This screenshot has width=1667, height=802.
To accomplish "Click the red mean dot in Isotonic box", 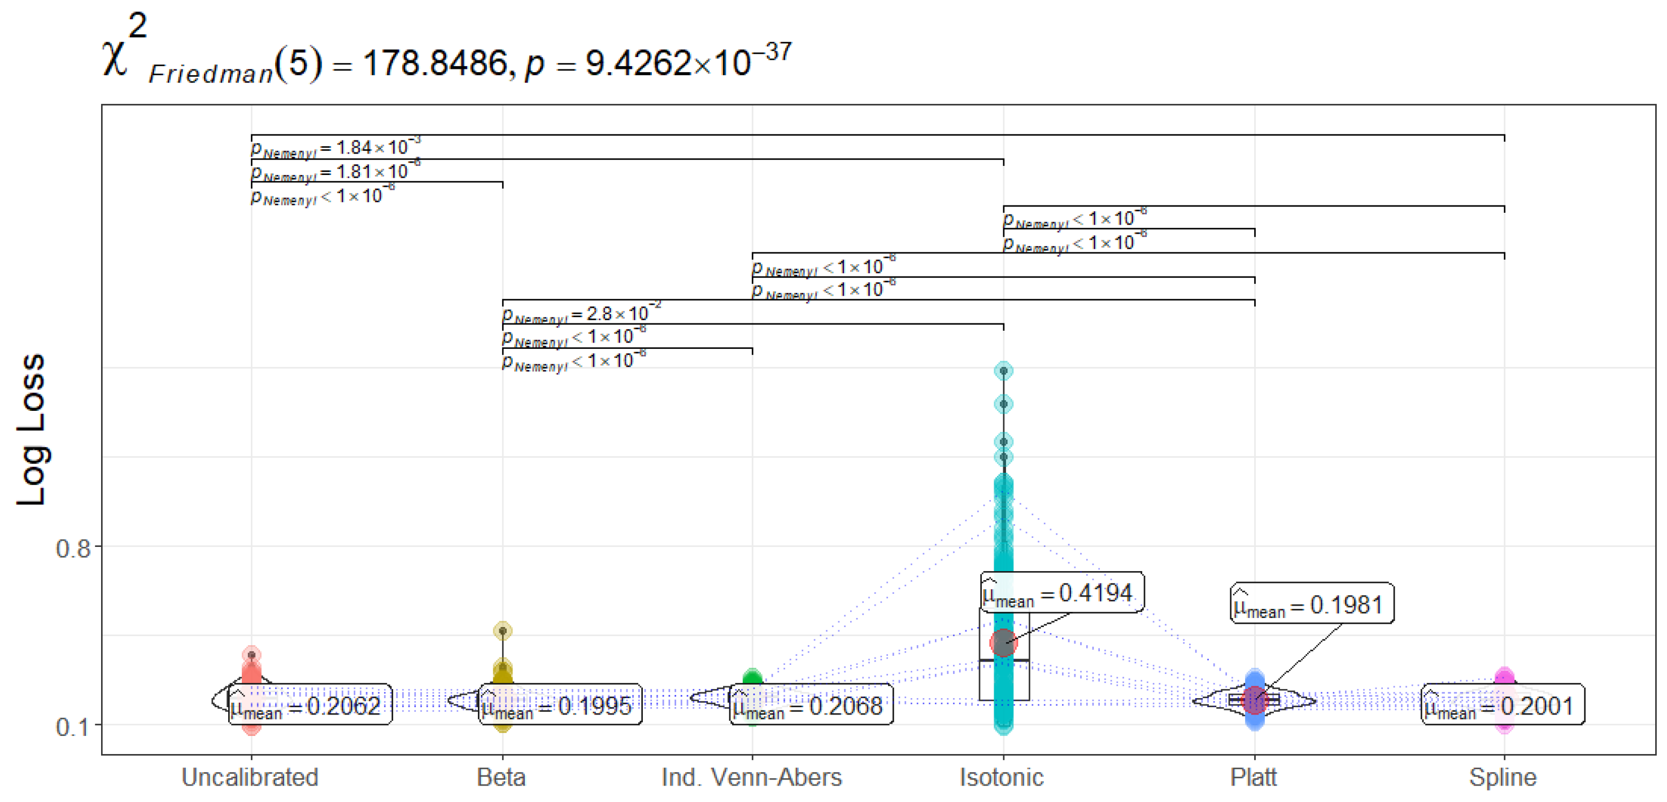I will click(x=1003, y=642).
